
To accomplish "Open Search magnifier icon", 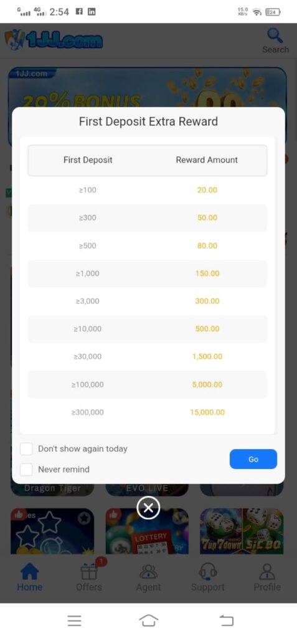I will pyautogui.click(x=275, y=36).
